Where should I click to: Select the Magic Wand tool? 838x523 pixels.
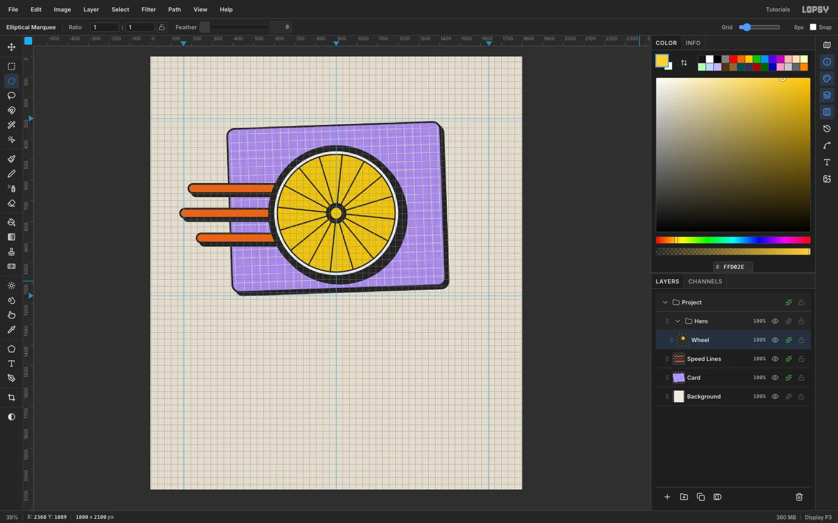click(12, 125)
